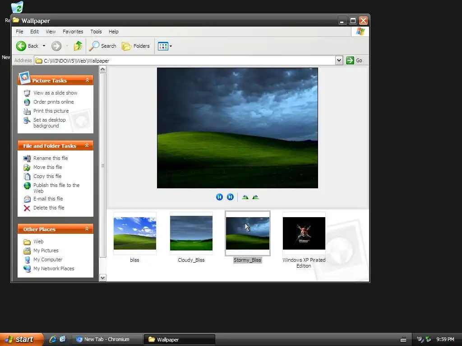This screenshot has height=346, width=462.
Task: Show the previous image in filmstrip
Action: coord(219,197)
